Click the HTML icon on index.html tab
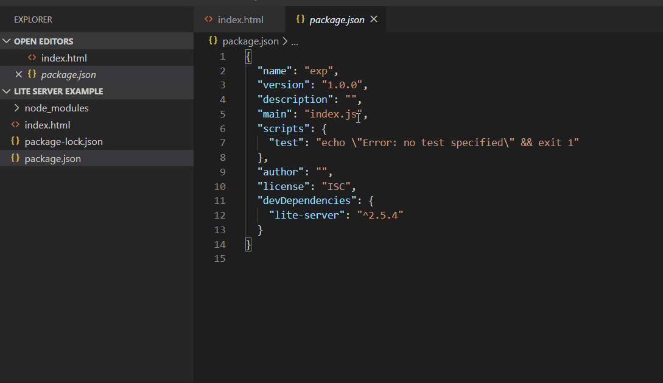 point(209,19)
